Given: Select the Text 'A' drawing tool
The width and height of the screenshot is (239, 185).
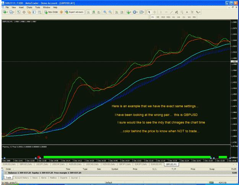Looking at the screenshot, I should point(187,12).
